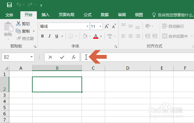This screenshot has width=194, height=123.
Task: Click 合并后居中 merge and center button
Action: [175, 36]
